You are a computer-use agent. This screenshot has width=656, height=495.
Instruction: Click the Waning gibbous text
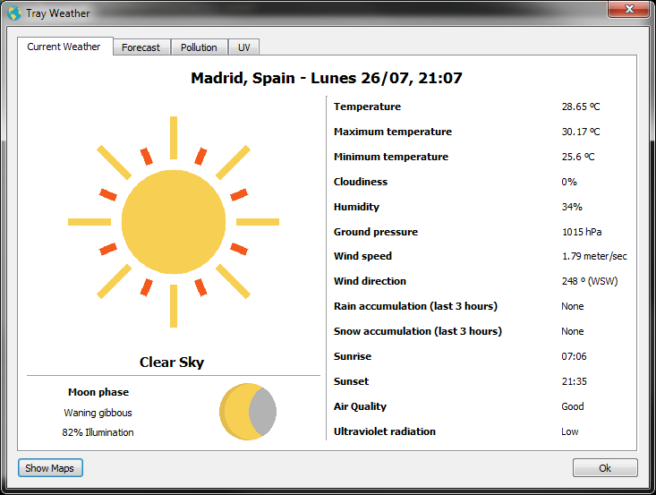(x=98, y=413)
